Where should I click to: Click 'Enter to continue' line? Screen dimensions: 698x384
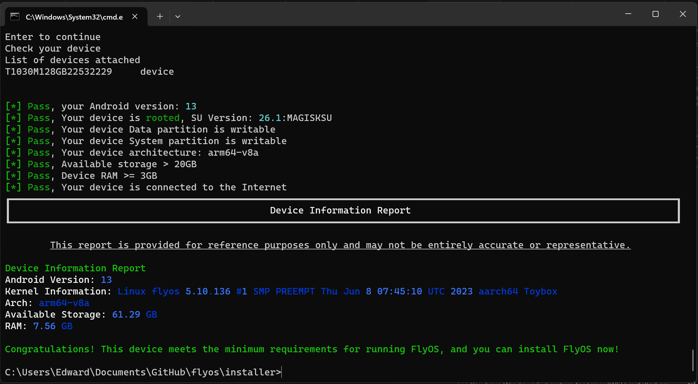coord(53,37)
